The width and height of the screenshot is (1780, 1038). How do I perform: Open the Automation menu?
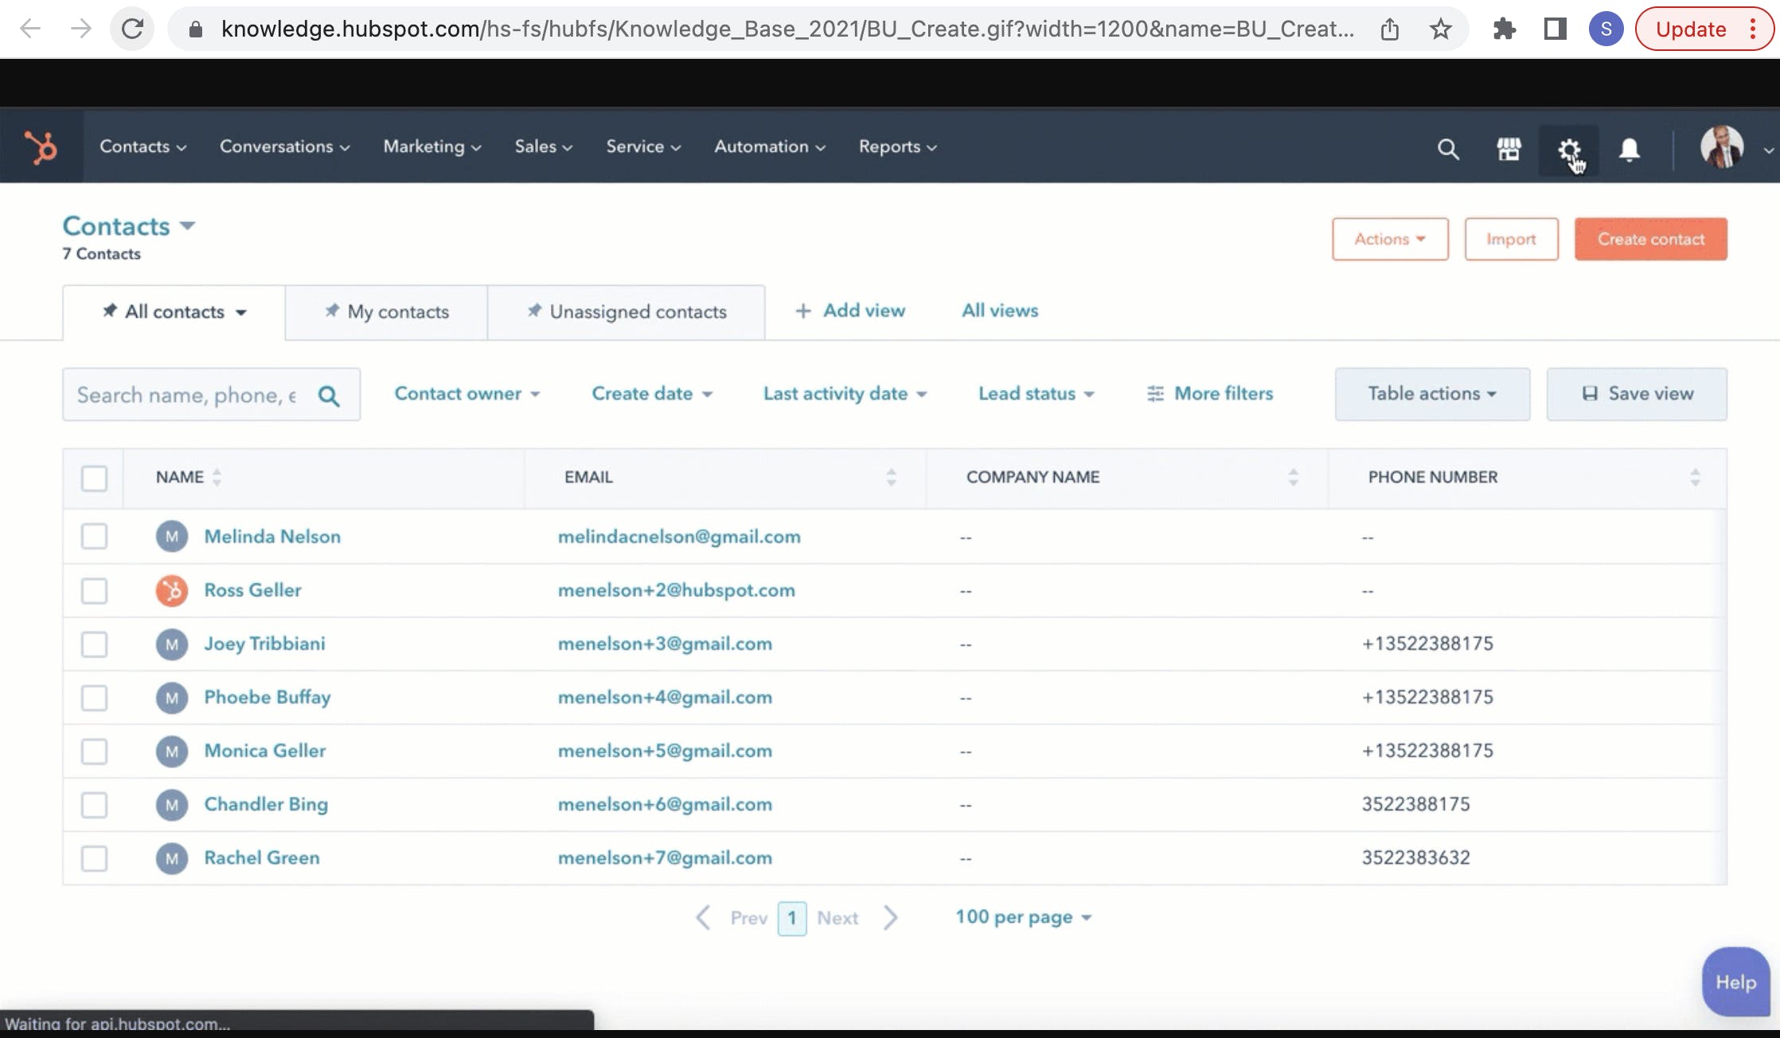coord(767,146)
